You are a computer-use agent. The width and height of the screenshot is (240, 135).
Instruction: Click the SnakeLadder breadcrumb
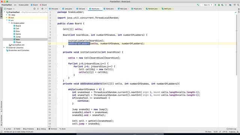tap(24, 5)
